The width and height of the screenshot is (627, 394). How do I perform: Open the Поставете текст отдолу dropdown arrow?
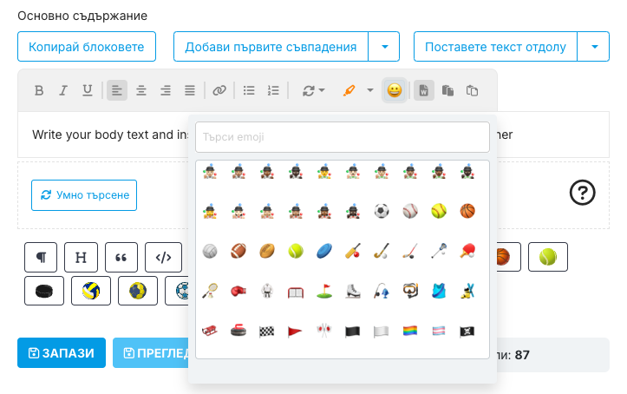coord(593,47)
